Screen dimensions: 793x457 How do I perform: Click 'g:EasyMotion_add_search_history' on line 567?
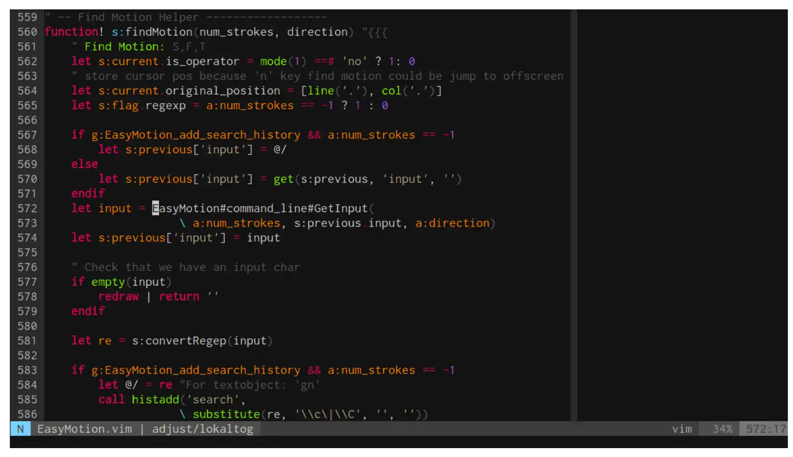pos(196,135)
